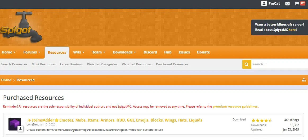This screenshot has width=308, height=140.
Task: Open the sitemap icon in breadcrumb bar
Action: point(304,80)
